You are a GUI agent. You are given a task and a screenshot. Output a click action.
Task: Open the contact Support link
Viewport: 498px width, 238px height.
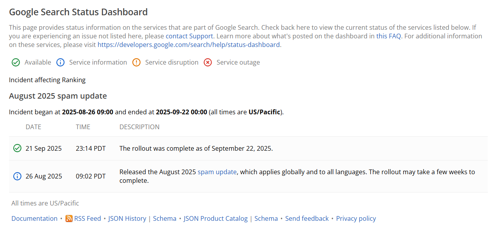point(189,36)
